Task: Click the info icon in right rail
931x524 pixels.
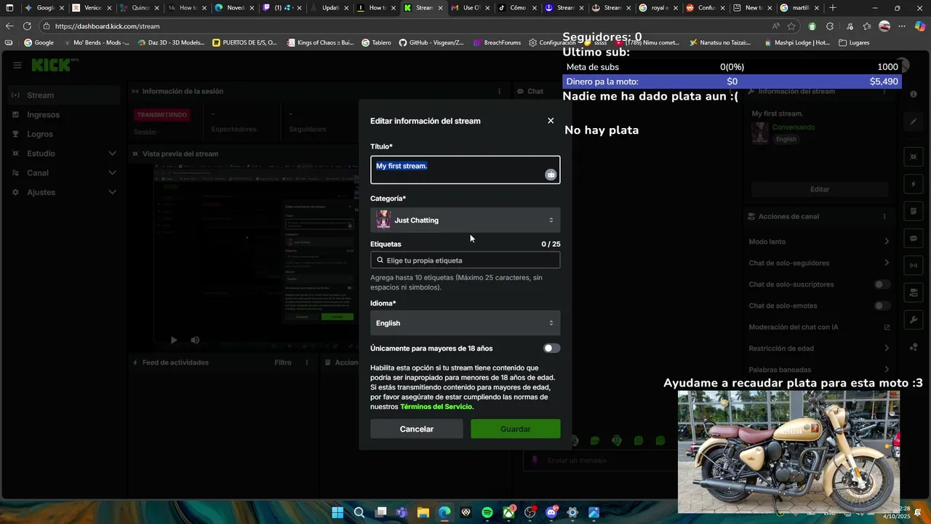Action: 914,94
